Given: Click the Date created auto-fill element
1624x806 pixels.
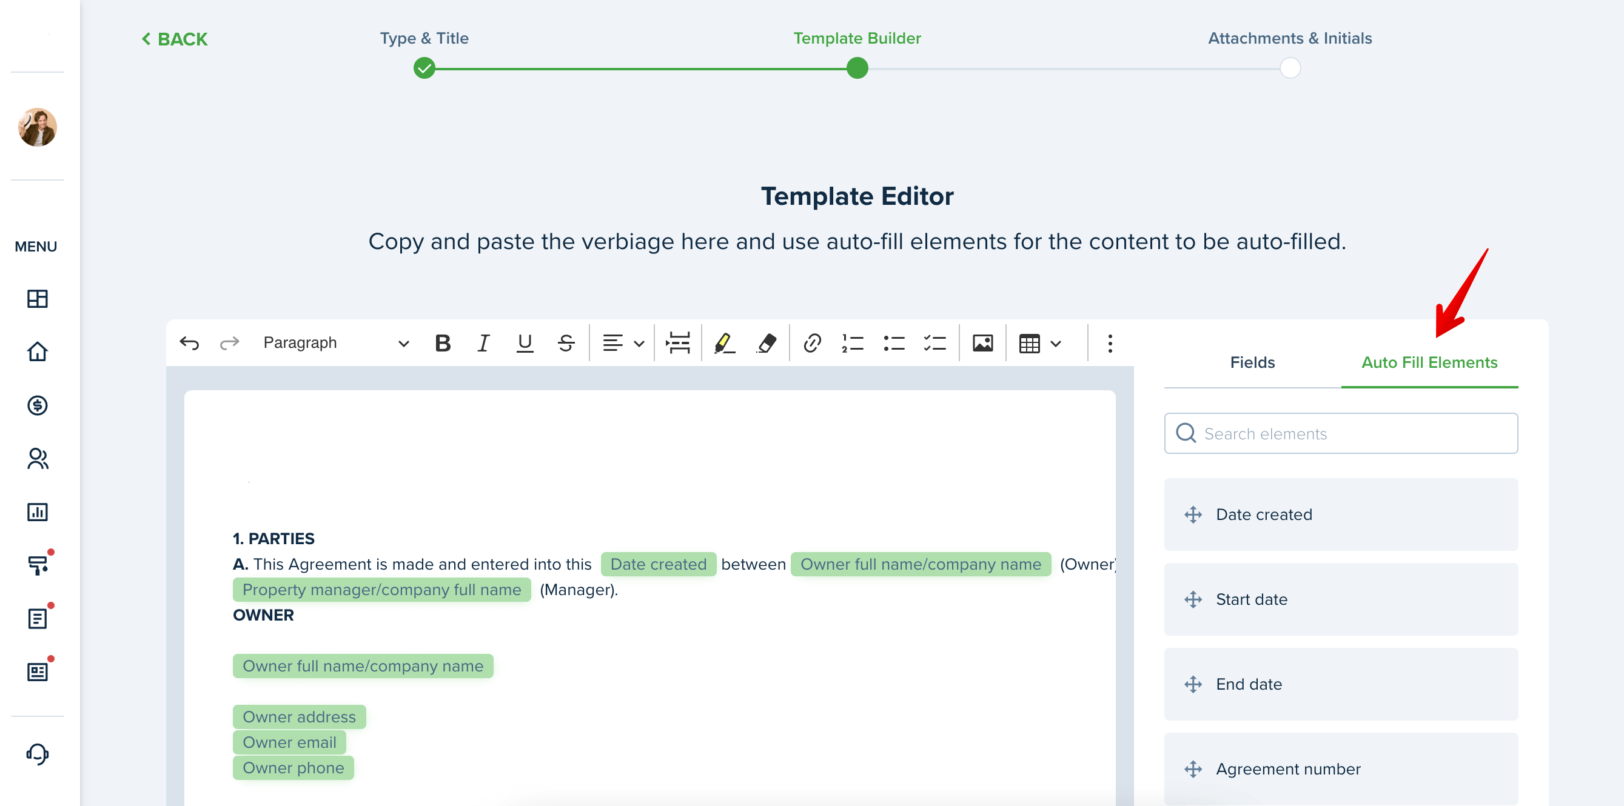Looking at the screenshot, I should tap(1341, 515).
